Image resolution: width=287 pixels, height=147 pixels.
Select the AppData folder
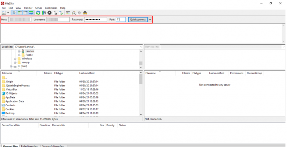(10, 97)
